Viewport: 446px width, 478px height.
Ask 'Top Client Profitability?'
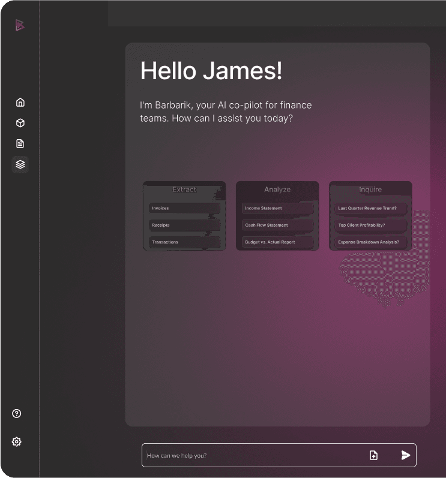[370, 225]
